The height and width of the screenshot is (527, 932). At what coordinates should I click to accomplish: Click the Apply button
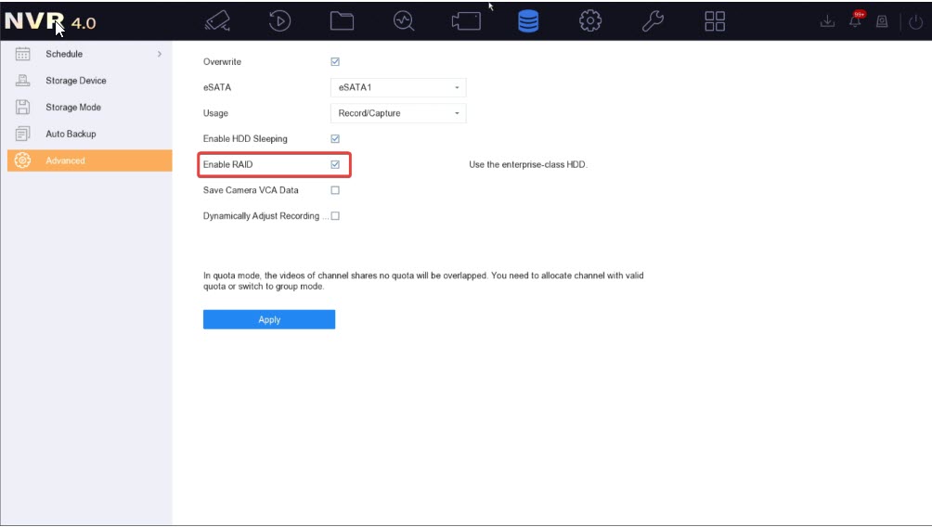point(269,319)
